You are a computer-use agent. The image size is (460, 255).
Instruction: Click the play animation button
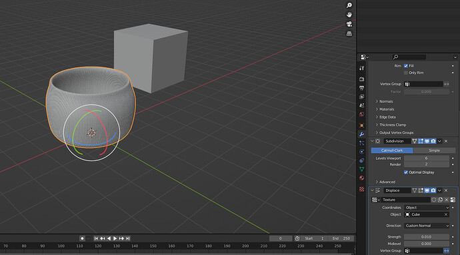[115, 238]
